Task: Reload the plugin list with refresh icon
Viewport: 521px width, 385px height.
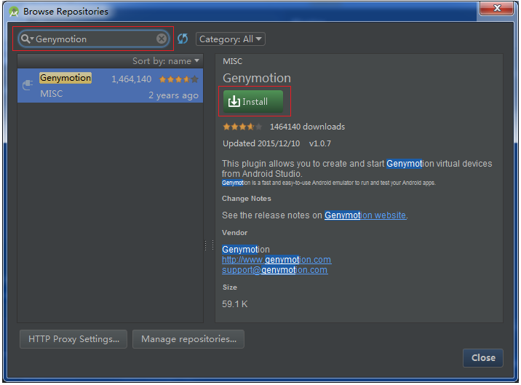Action: coord(183,39)
